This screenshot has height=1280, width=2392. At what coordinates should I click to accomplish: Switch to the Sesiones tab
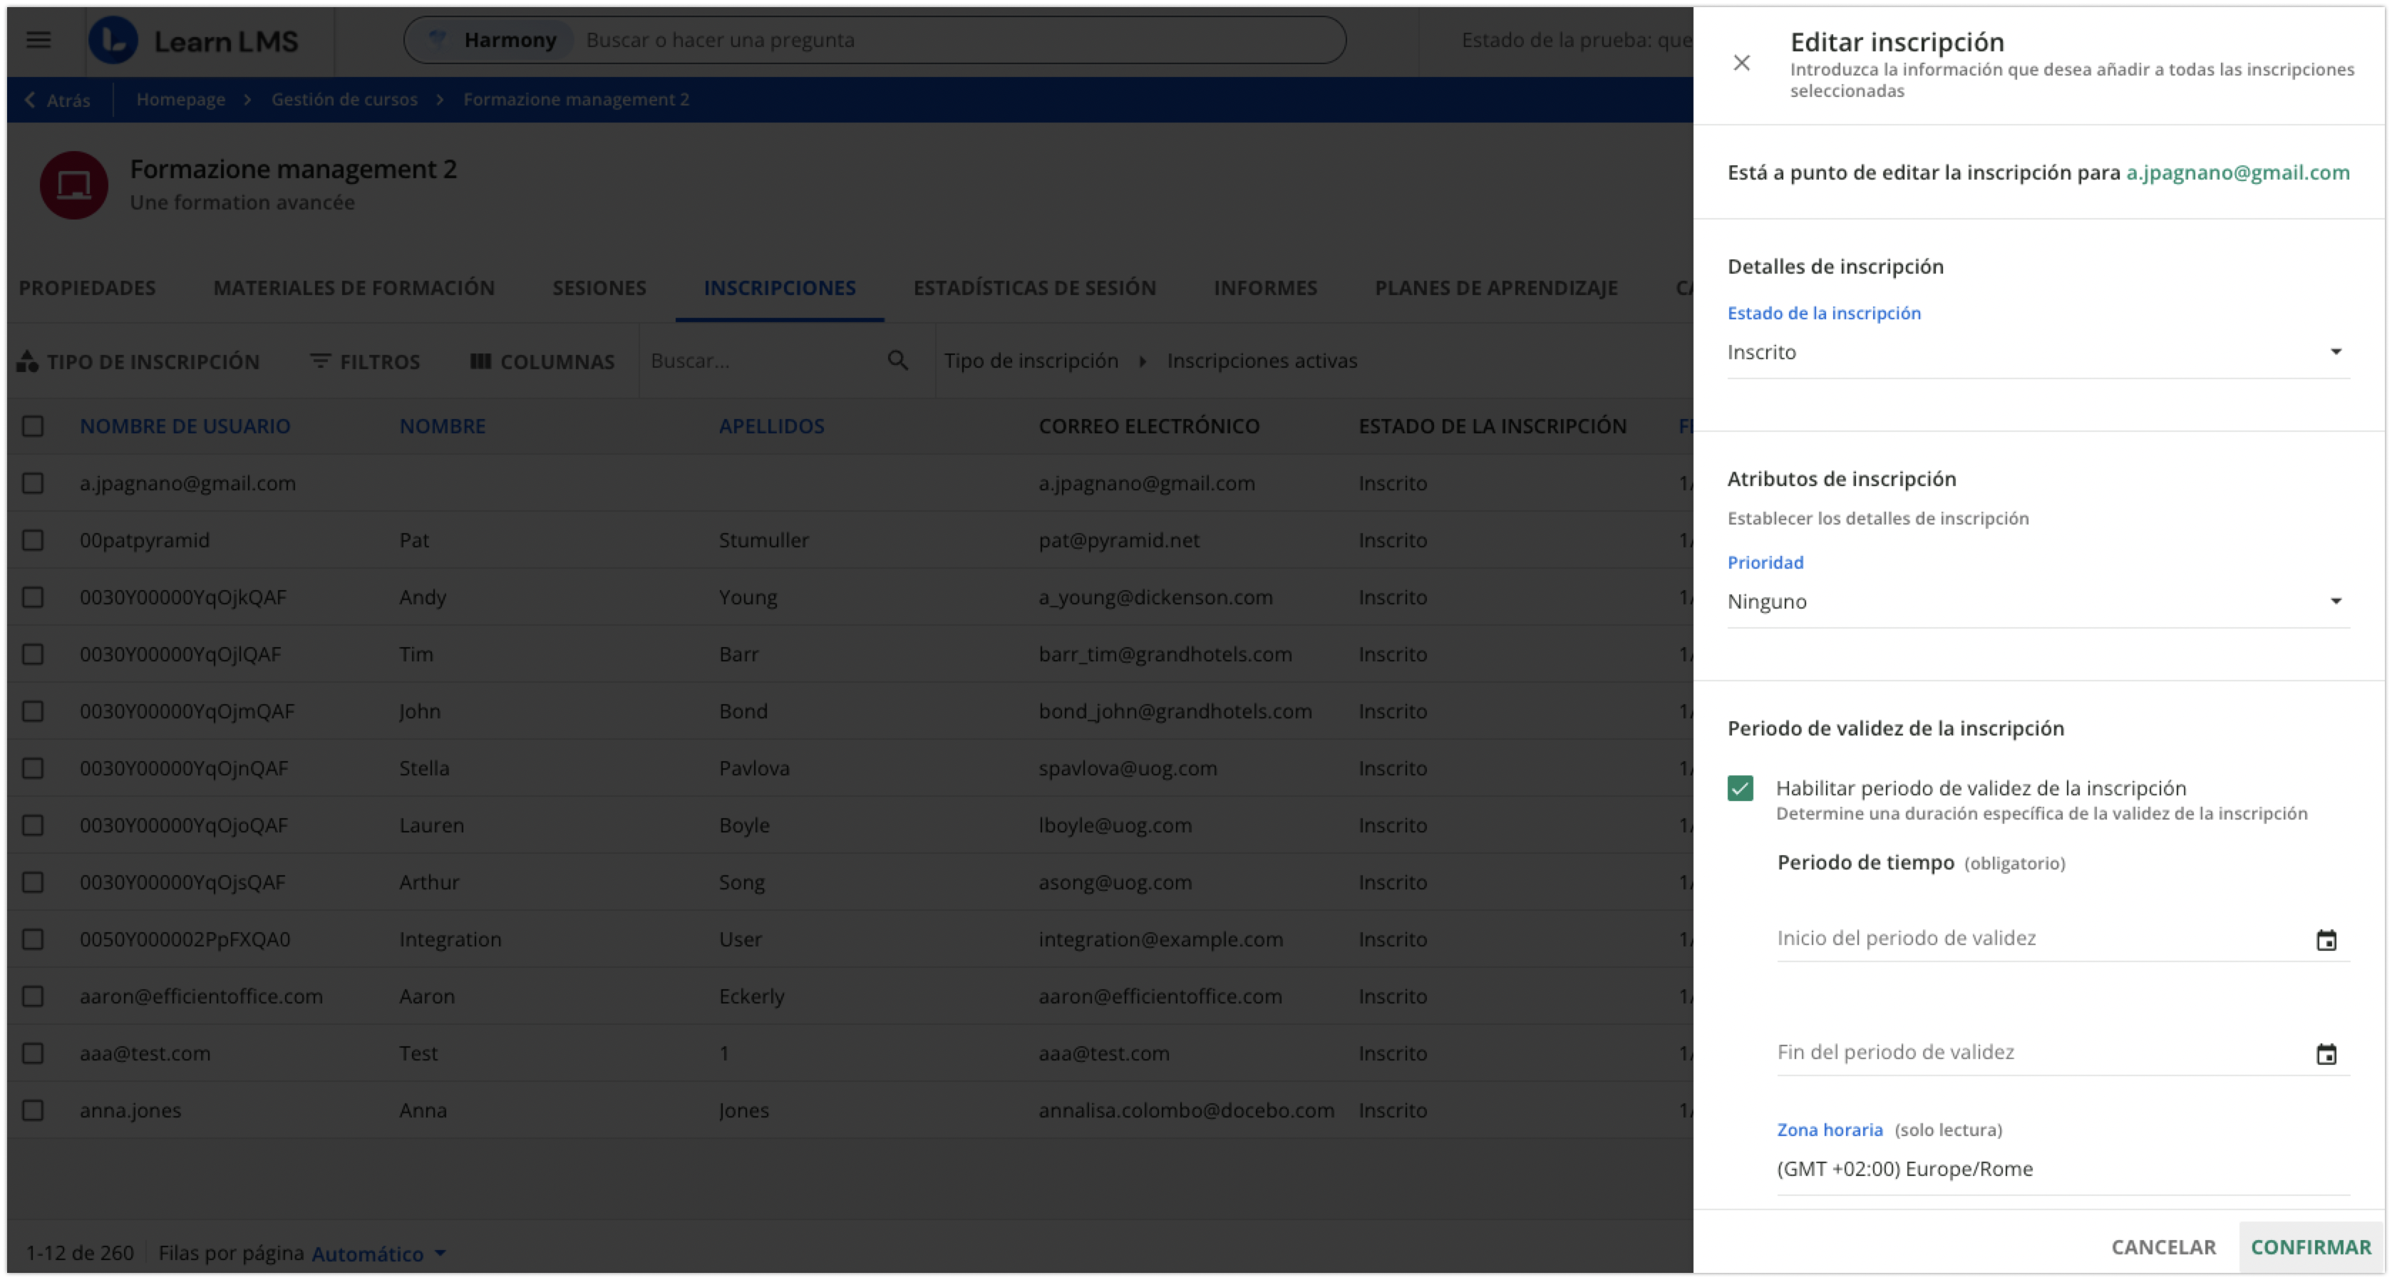point(599,288)
